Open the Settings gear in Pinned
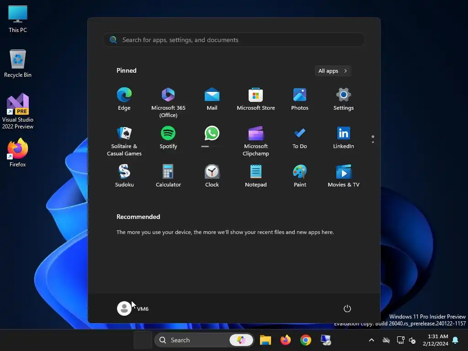Image resolution: width=468 pixels, height=351 pixels. 344,99
